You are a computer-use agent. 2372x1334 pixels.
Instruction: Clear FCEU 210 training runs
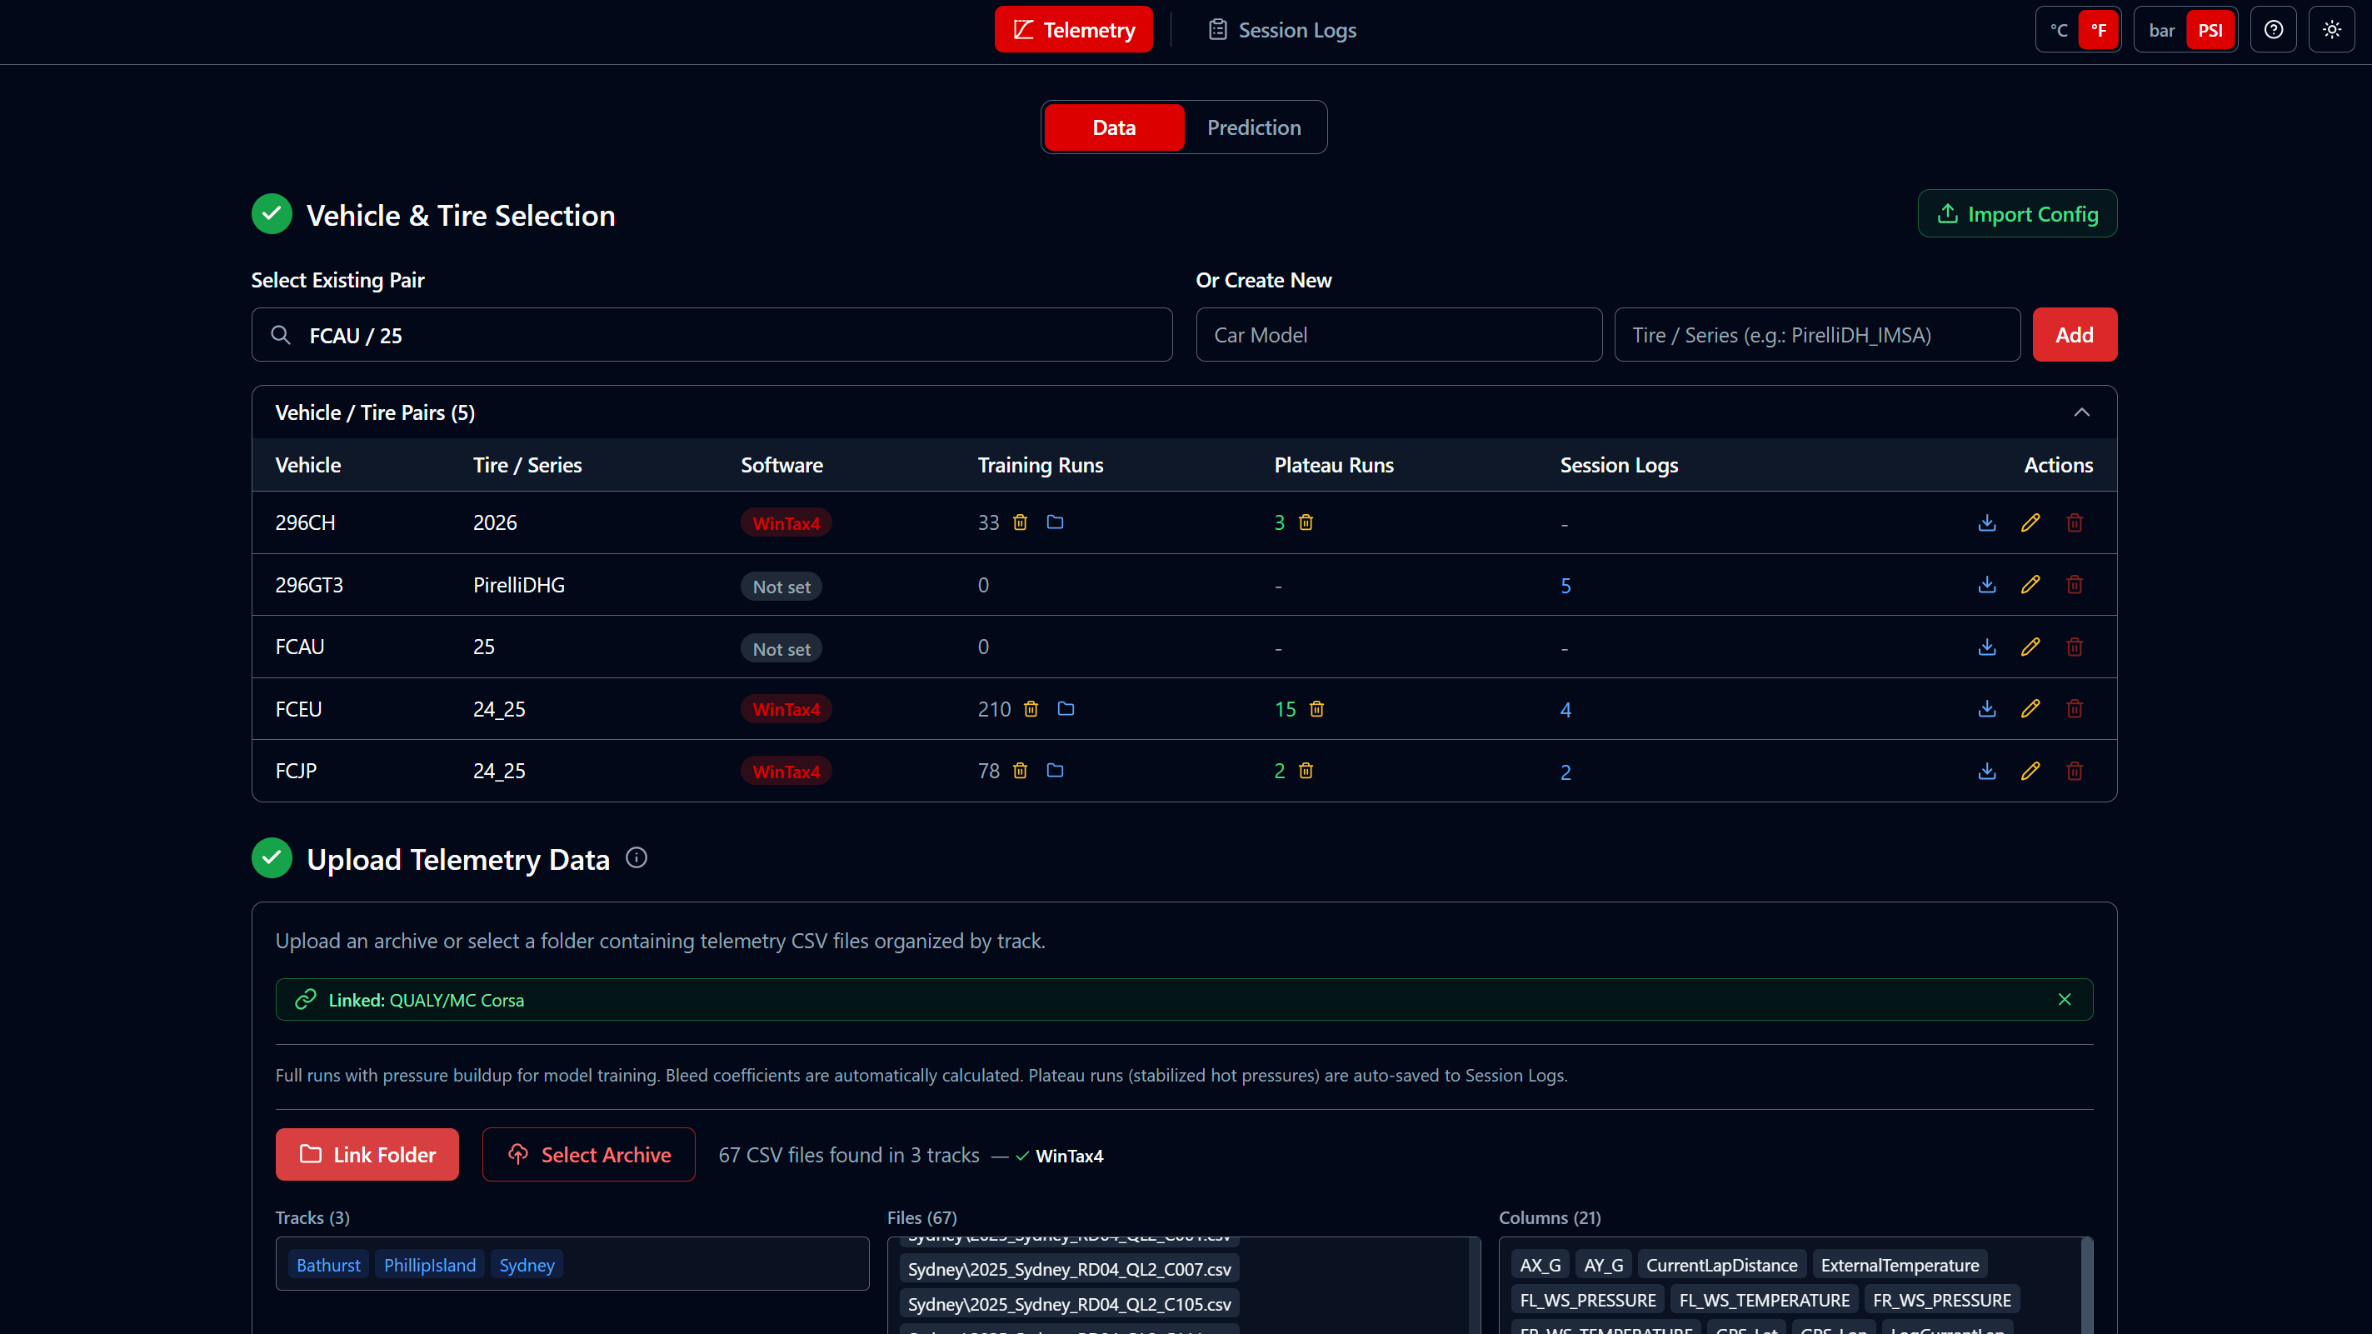click(x=1031, y=709)
